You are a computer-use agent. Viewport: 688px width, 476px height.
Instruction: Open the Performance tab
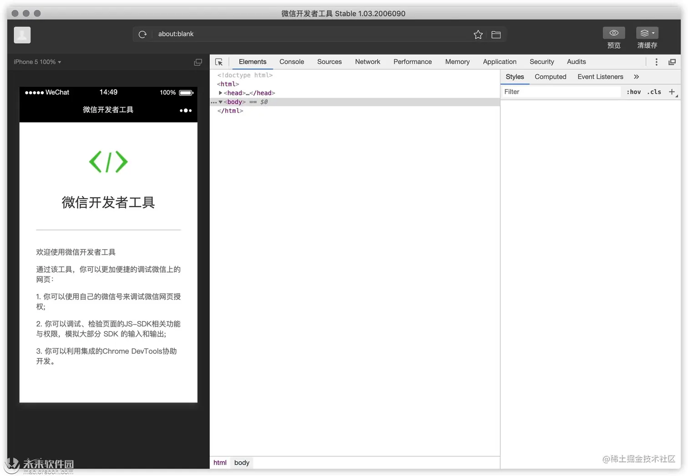click(413, 62)
